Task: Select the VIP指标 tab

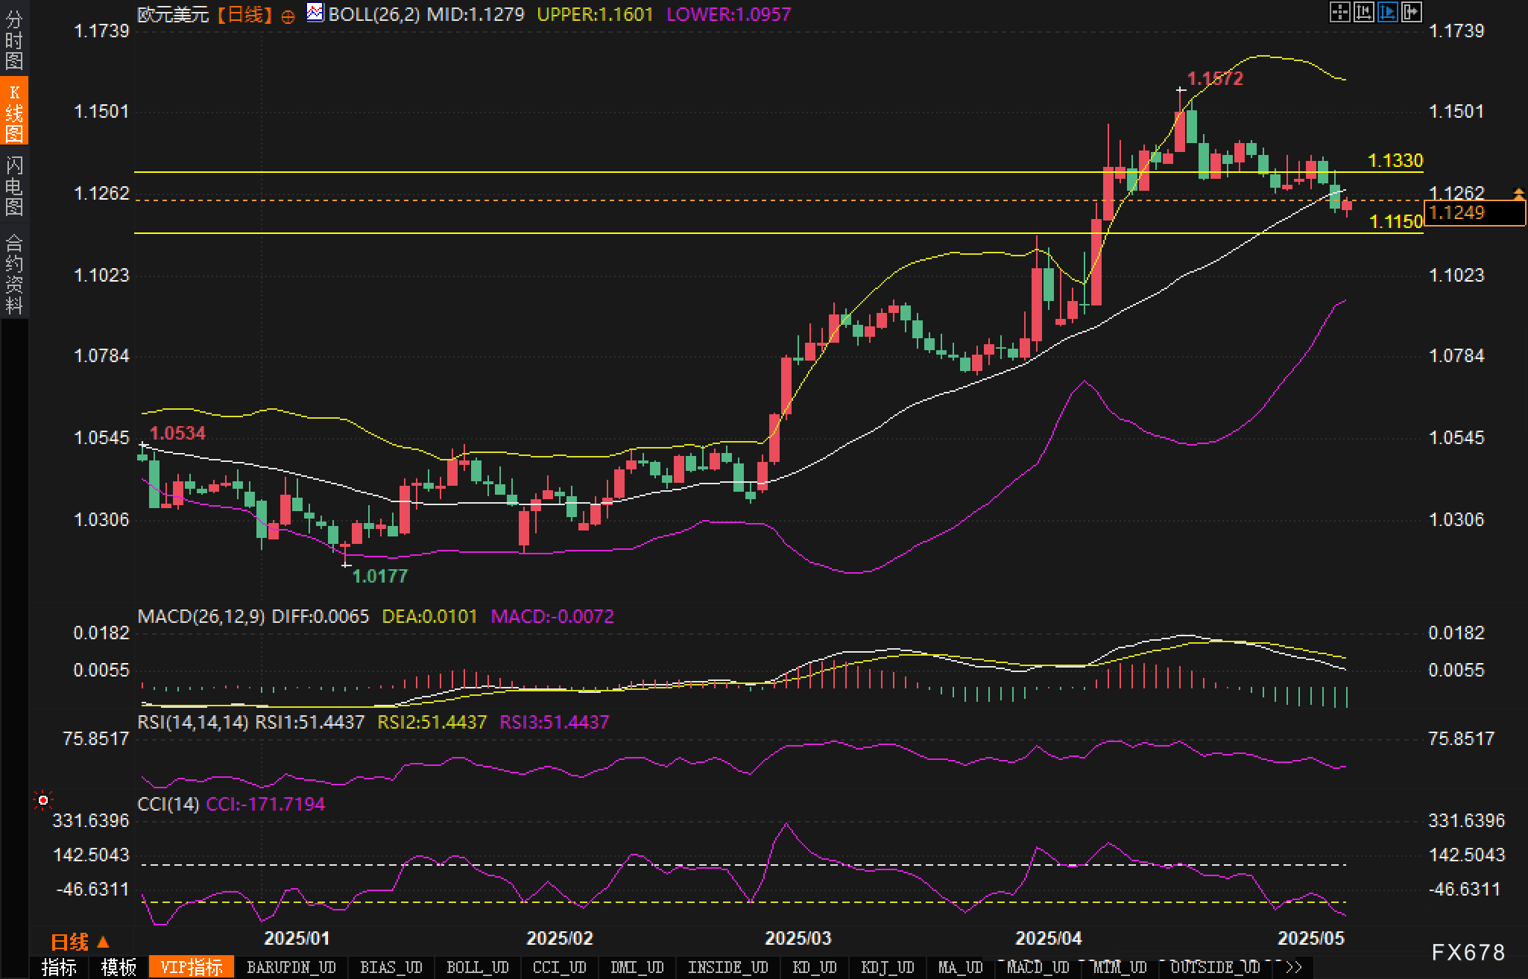Action: coord(192,967)
